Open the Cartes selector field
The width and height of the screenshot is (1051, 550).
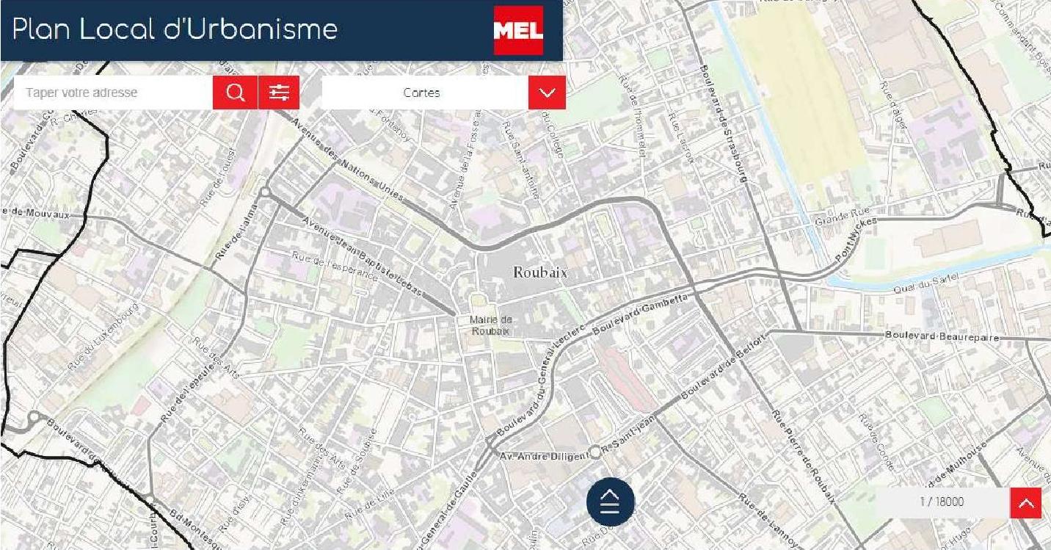(x=425, y=93)
